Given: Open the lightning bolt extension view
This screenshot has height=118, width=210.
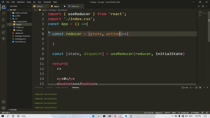Looking at the screenshot, I should pos(4,39).
